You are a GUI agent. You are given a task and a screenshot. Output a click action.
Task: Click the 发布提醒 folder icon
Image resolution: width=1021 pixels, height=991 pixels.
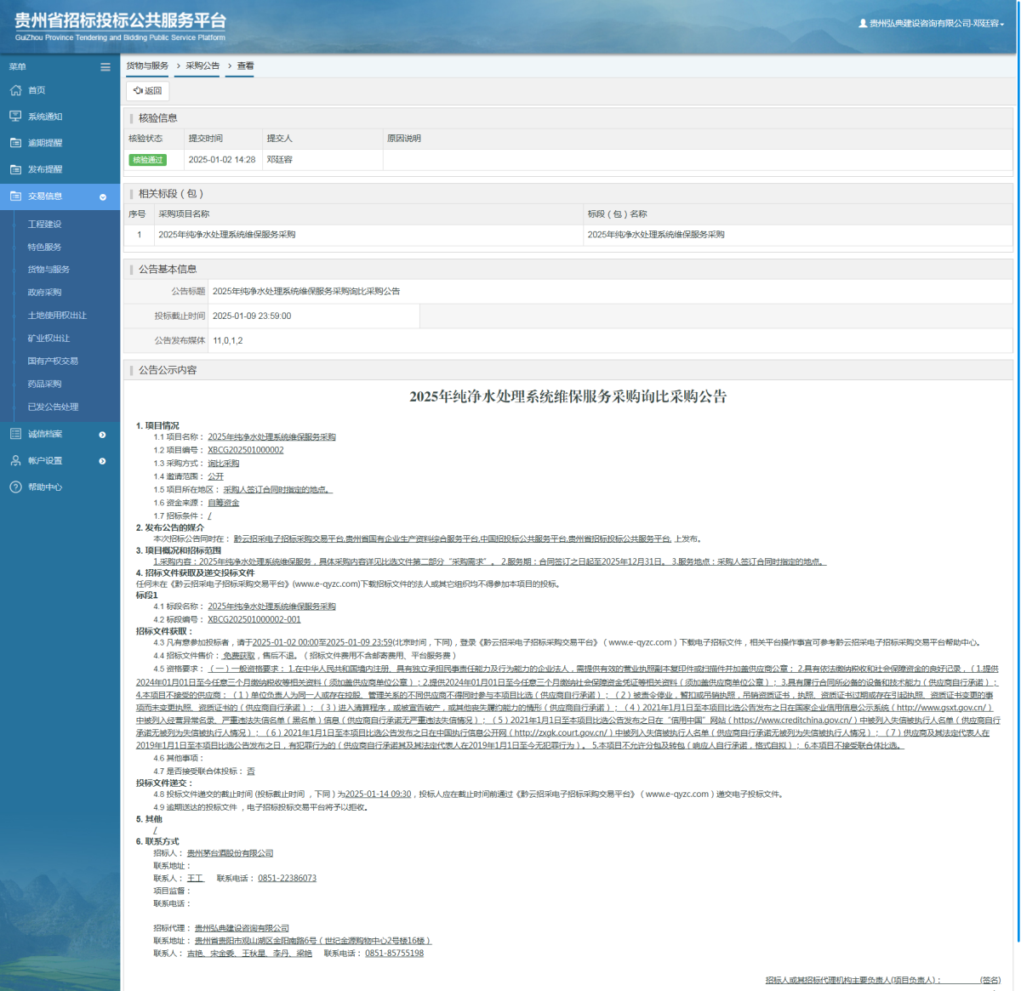pos(15,169)
